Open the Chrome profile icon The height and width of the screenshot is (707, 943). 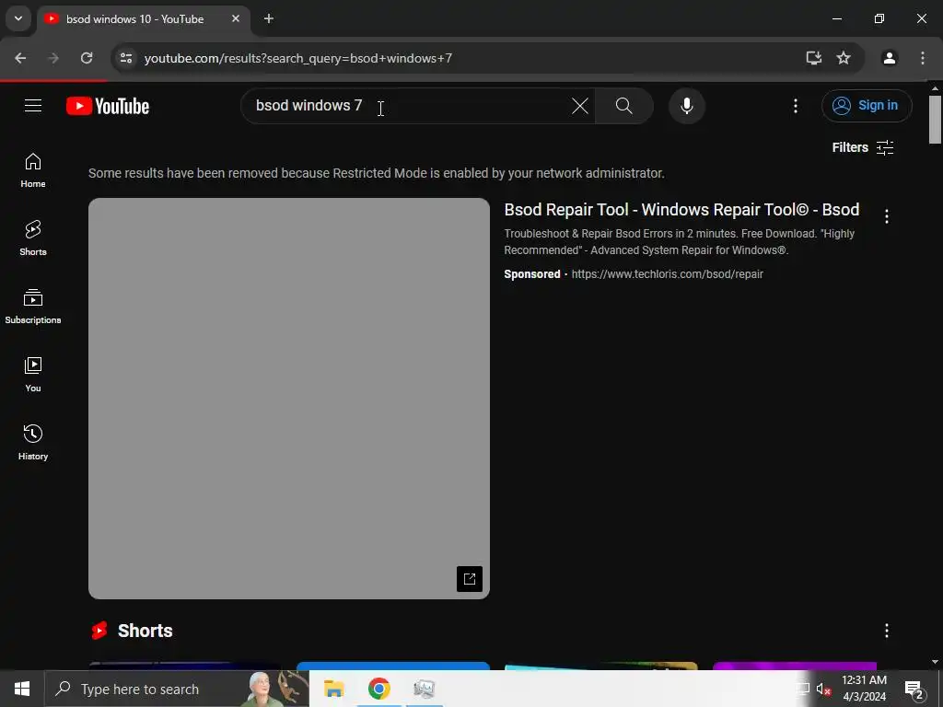click(x=890, y=58)
